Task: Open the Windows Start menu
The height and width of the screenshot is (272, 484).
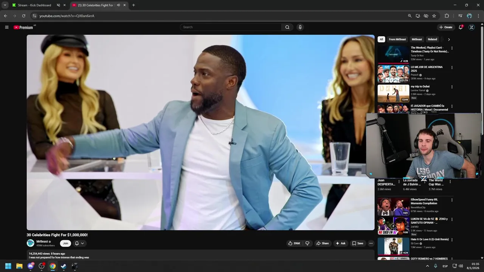Action: coord(8,266)
